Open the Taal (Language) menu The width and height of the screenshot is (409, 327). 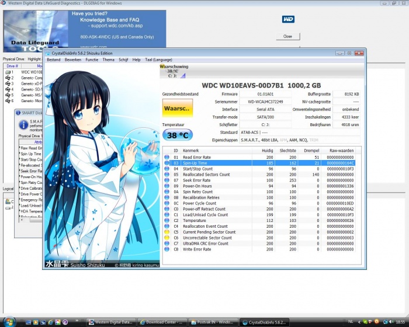[158, 60]
